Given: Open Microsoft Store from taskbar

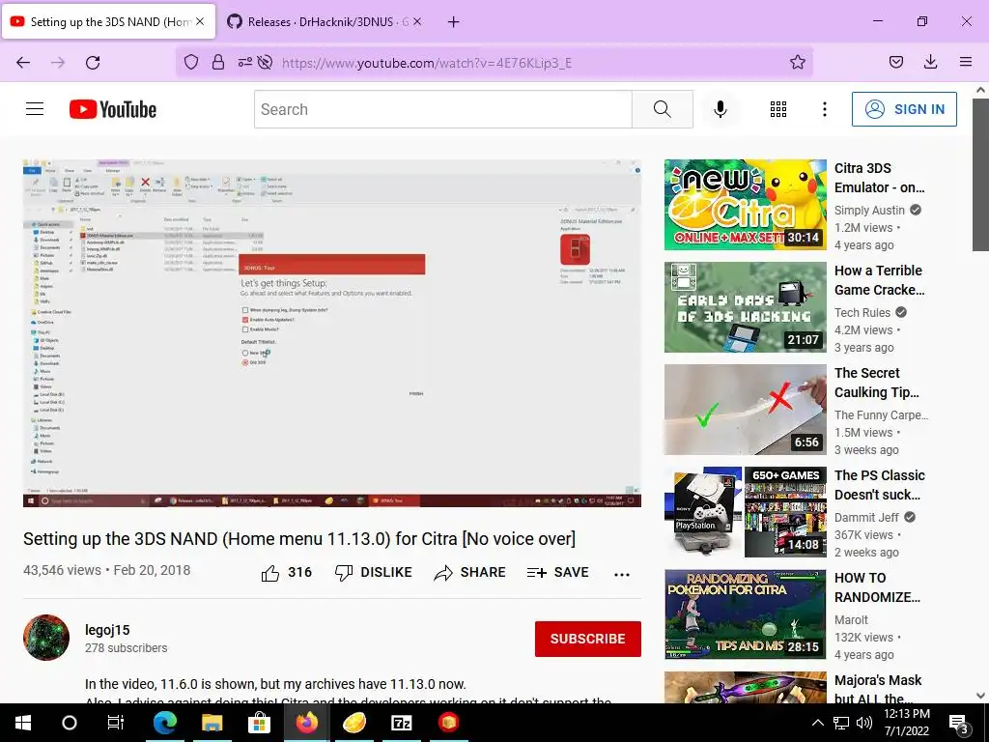Looking at the screenshot, I should pos(259,723).
